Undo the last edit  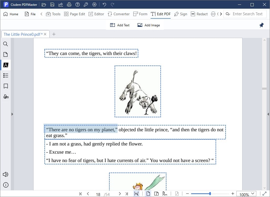[x=104, y=5]
